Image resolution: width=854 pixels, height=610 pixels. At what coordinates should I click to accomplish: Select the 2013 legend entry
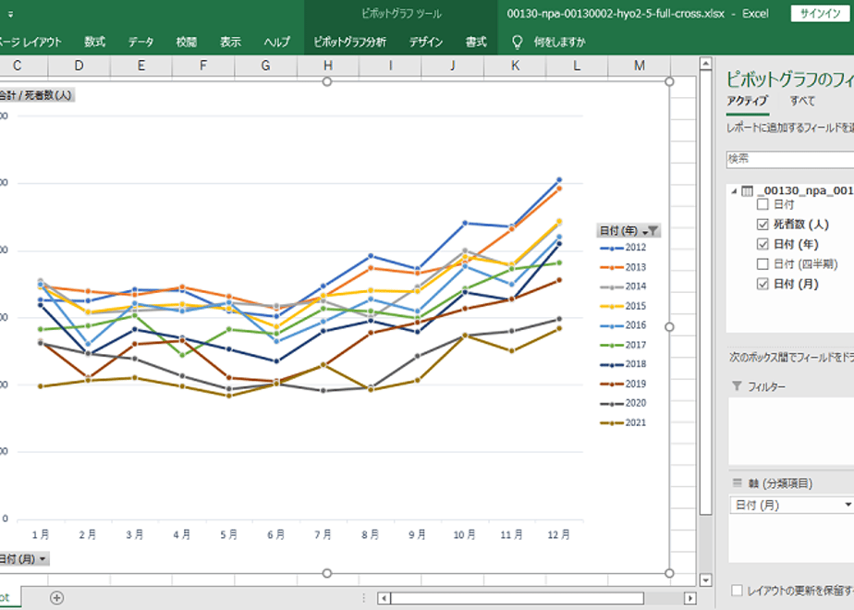point(623,267)
